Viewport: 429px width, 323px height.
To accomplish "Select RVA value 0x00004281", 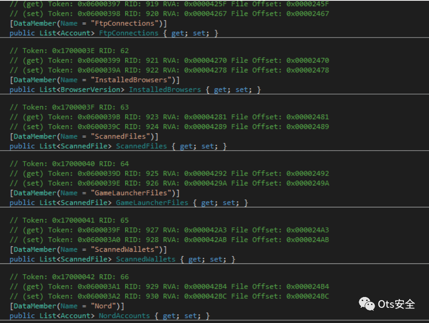I will [205, 117].
